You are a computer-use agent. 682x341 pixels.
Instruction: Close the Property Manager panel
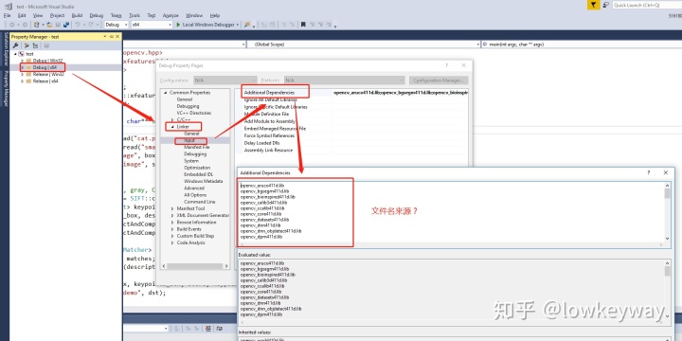click(x=117, y=37)
